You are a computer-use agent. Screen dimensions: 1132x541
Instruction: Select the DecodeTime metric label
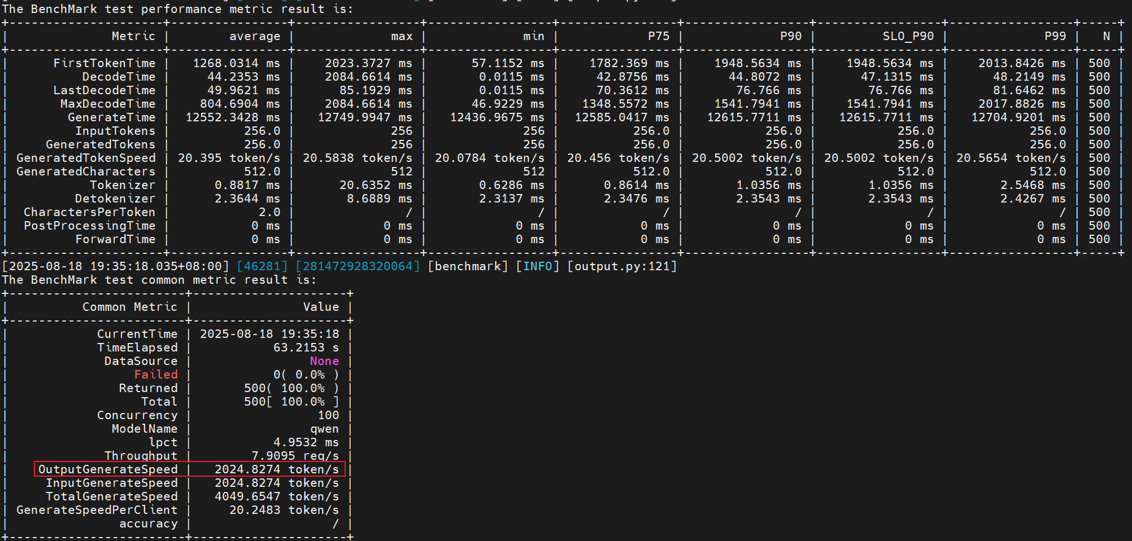coord(119,77)
